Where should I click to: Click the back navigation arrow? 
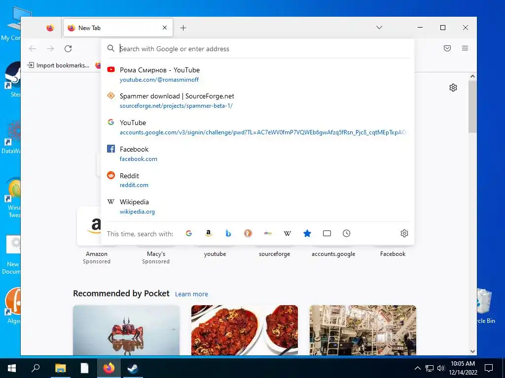pyautogui.click(x=33, y=49)
